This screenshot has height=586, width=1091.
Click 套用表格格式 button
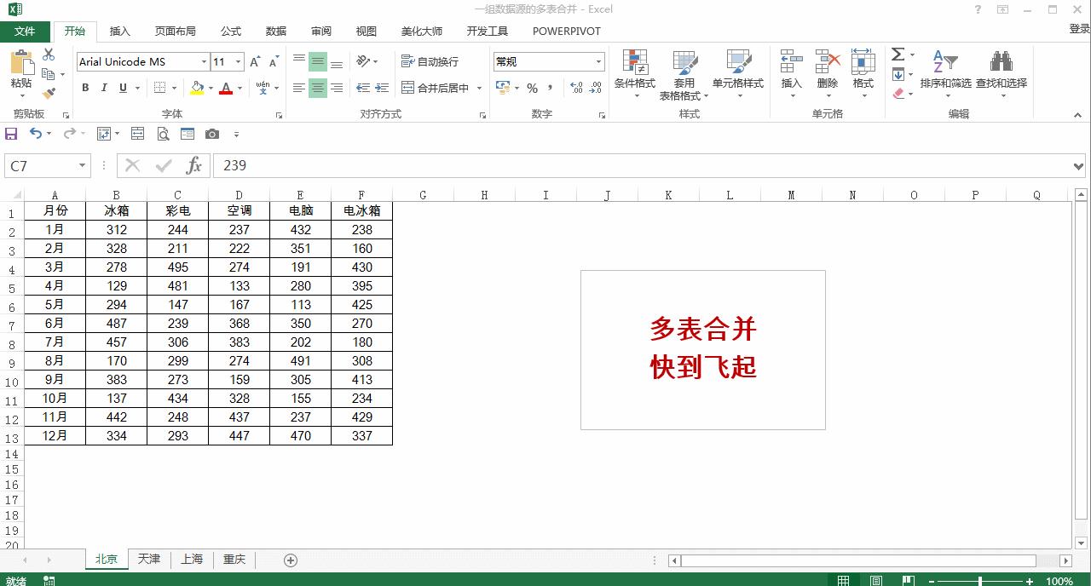684,75
